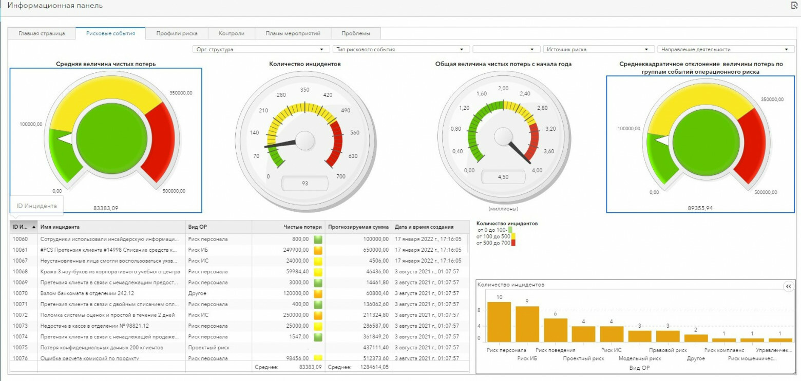Open the Проблемы tab
This screenshot has width=801, height=381.
tap(356, 33)
